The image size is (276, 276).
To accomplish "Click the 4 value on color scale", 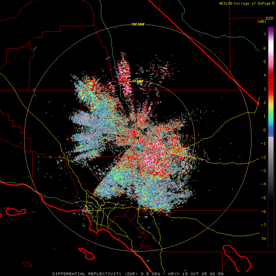I will (265, 75).
